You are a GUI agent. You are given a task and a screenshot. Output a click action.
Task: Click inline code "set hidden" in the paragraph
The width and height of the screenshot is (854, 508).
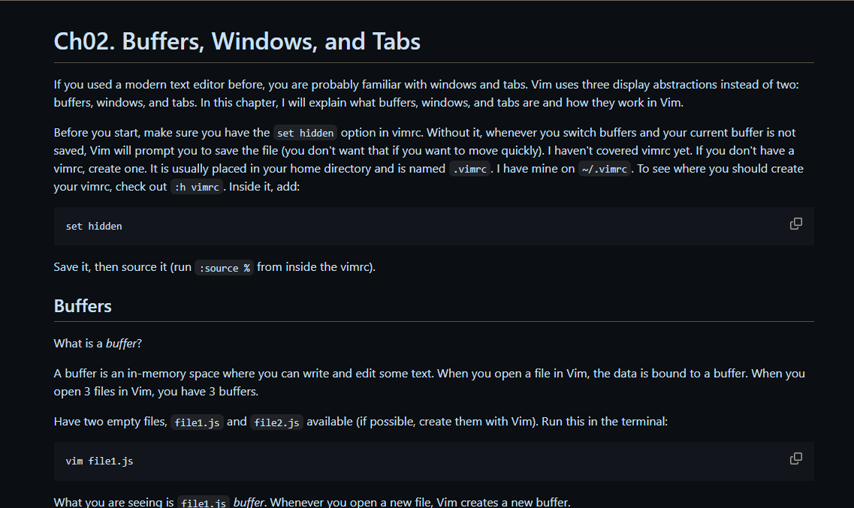click(x=305, y=133)
